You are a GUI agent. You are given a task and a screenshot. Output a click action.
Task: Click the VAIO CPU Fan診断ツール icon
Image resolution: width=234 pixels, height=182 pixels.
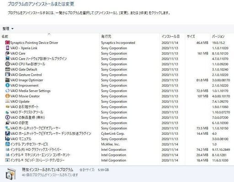coord(7,64)
